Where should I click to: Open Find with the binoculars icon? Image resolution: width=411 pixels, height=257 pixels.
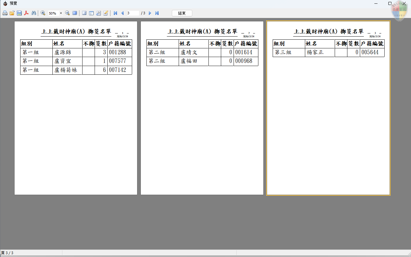(x=34, y=13)
